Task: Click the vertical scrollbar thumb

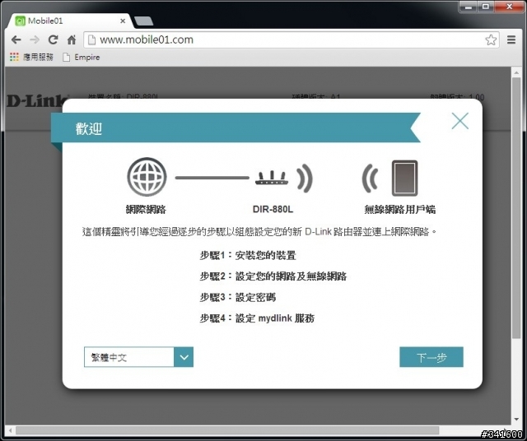Action: (516, 208)
